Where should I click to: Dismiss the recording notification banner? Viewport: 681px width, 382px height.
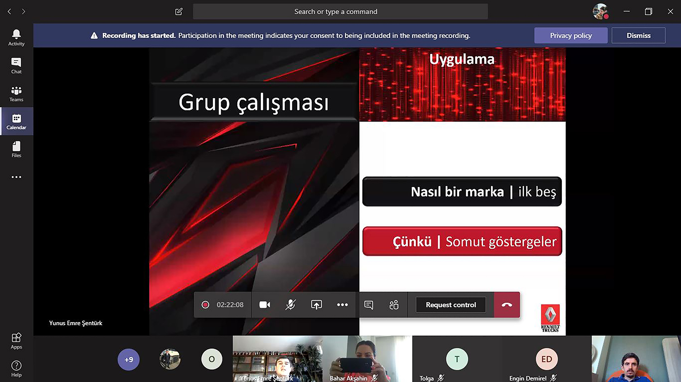pyautogui.click(x=638, y=35)
